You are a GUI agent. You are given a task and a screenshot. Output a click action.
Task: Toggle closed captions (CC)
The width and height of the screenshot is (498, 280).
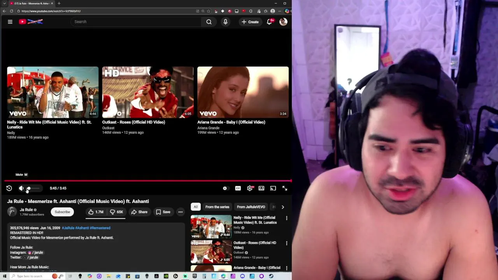(238, 188)
